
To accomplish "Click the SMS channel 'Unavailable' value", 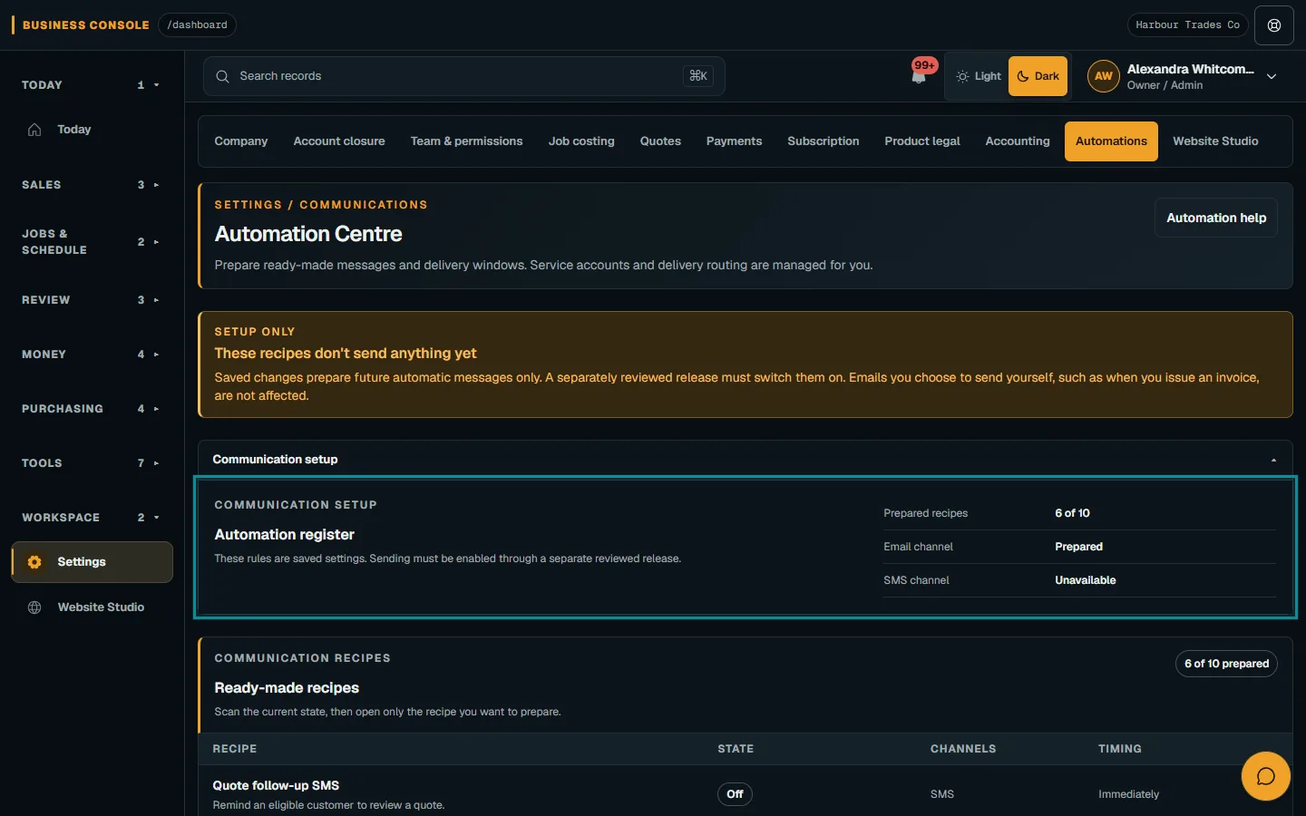I will click(1085, 580).
